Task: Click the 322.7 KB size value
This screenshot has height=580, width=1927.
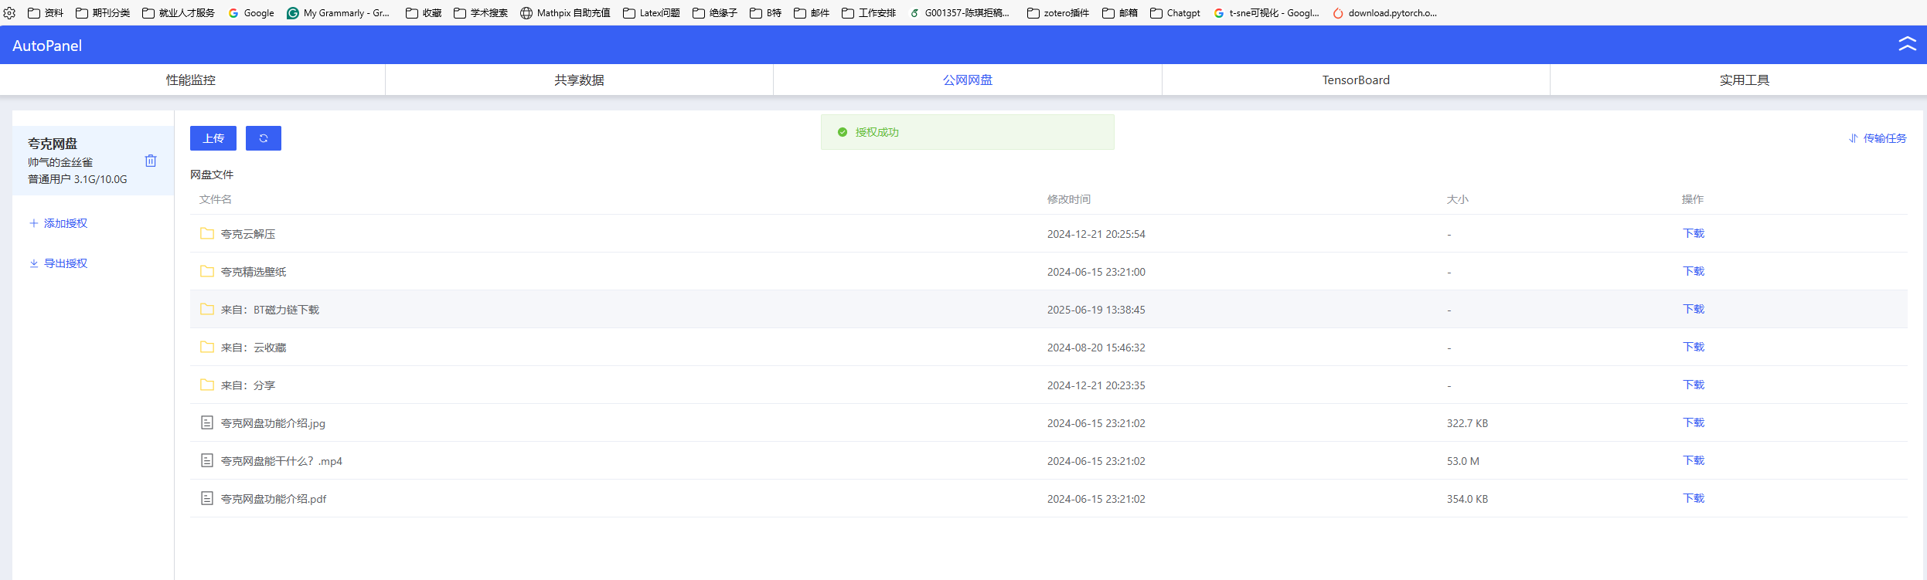Action: pos(1467,423)
